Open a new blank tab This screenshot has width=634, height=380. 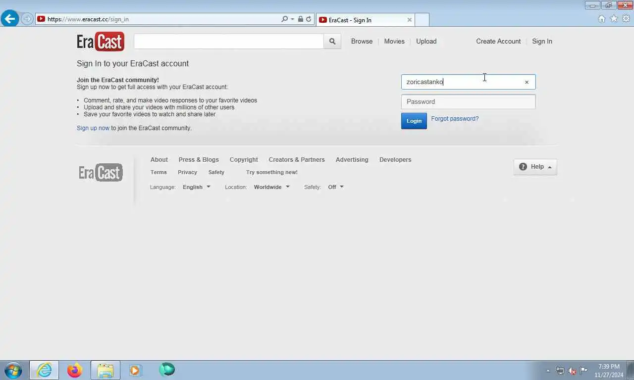coord(422,20)
